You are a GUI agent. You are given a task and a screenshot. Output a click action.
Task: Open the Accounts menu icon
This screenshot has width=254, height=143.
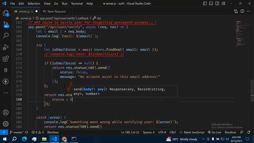point(6,112)
